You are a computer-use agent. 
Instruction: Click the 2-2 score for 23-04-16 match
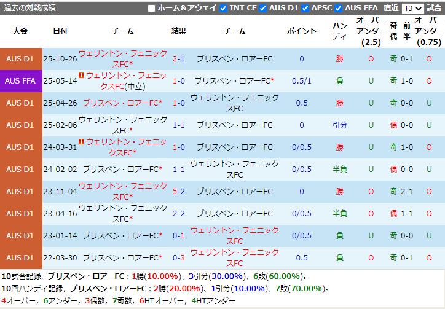tap(179, 213)
